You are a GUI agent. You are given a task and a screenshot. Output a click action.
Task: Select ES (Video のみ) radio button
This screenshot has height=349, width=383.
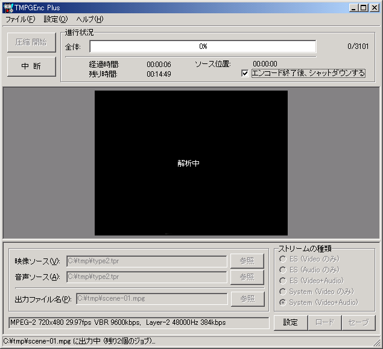point(283,259)
